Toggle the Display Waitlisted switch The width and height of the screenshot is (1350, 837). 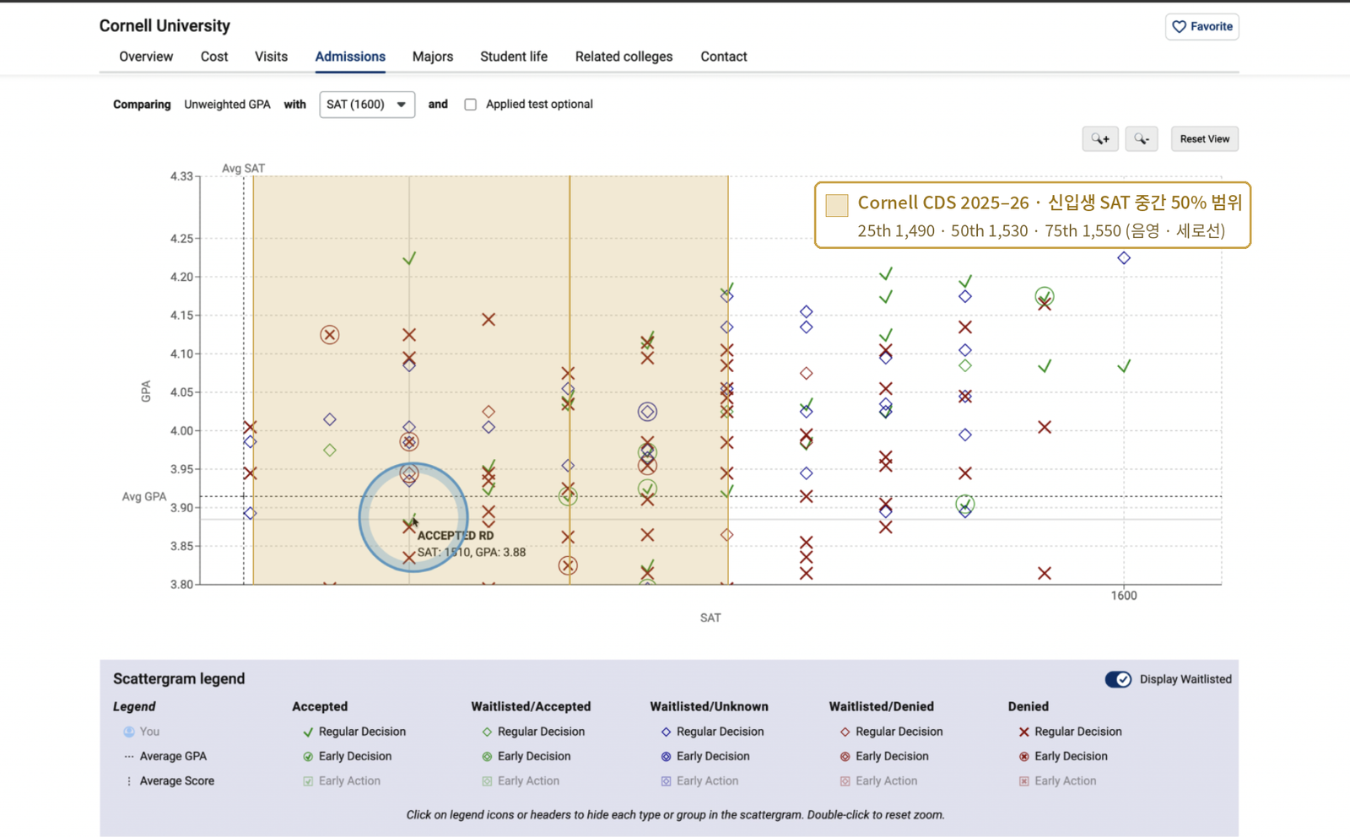point(1118,679)
